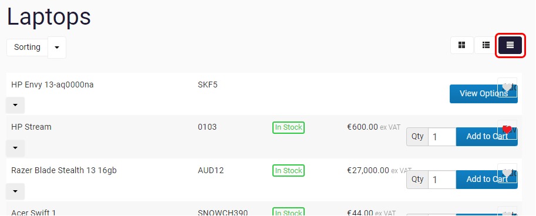Expand the HP Stream row arrow
Screen dimensions: 536x216
15,148
